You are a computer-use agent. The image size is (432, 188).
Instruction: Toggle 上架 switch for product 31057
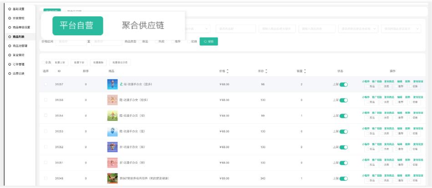[x=344, y=84]
